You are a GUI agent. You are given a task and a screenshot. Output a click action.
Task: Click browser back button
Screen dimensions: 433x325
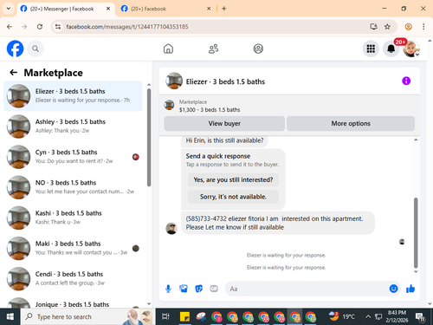pos(10,27)
